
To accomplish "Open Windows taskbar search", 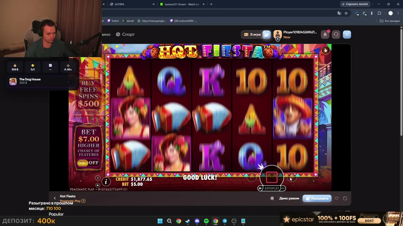I will [x=169, y=221].
